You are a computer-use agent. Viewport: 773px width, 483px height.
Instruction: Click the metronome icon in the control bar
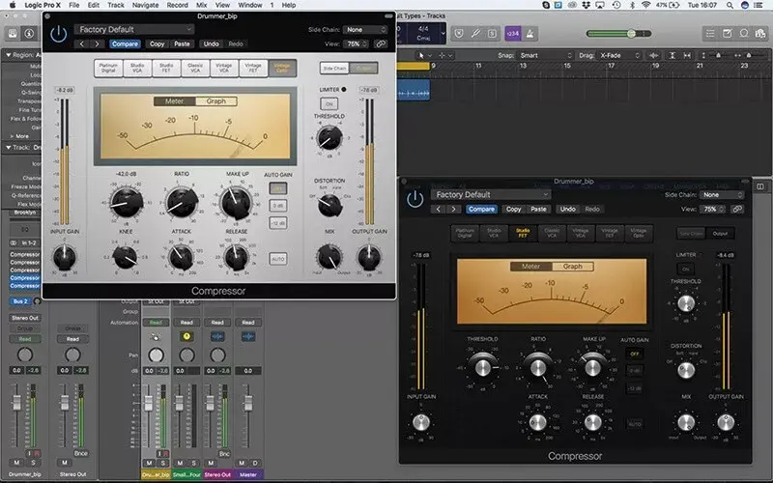coord(530,34)
